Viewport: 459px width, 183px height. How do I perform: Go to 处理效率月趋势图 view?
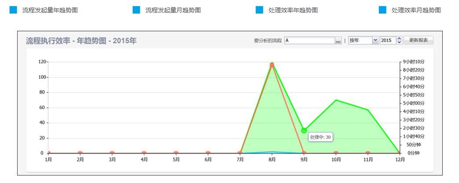click(x=416, y=10)
